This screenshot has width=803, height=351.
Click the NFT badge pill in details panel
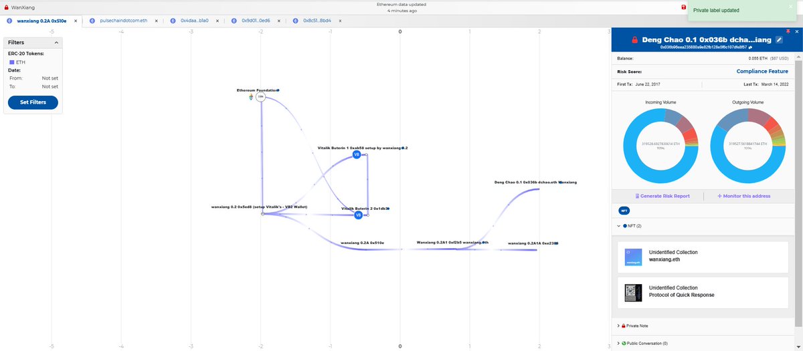624,210
